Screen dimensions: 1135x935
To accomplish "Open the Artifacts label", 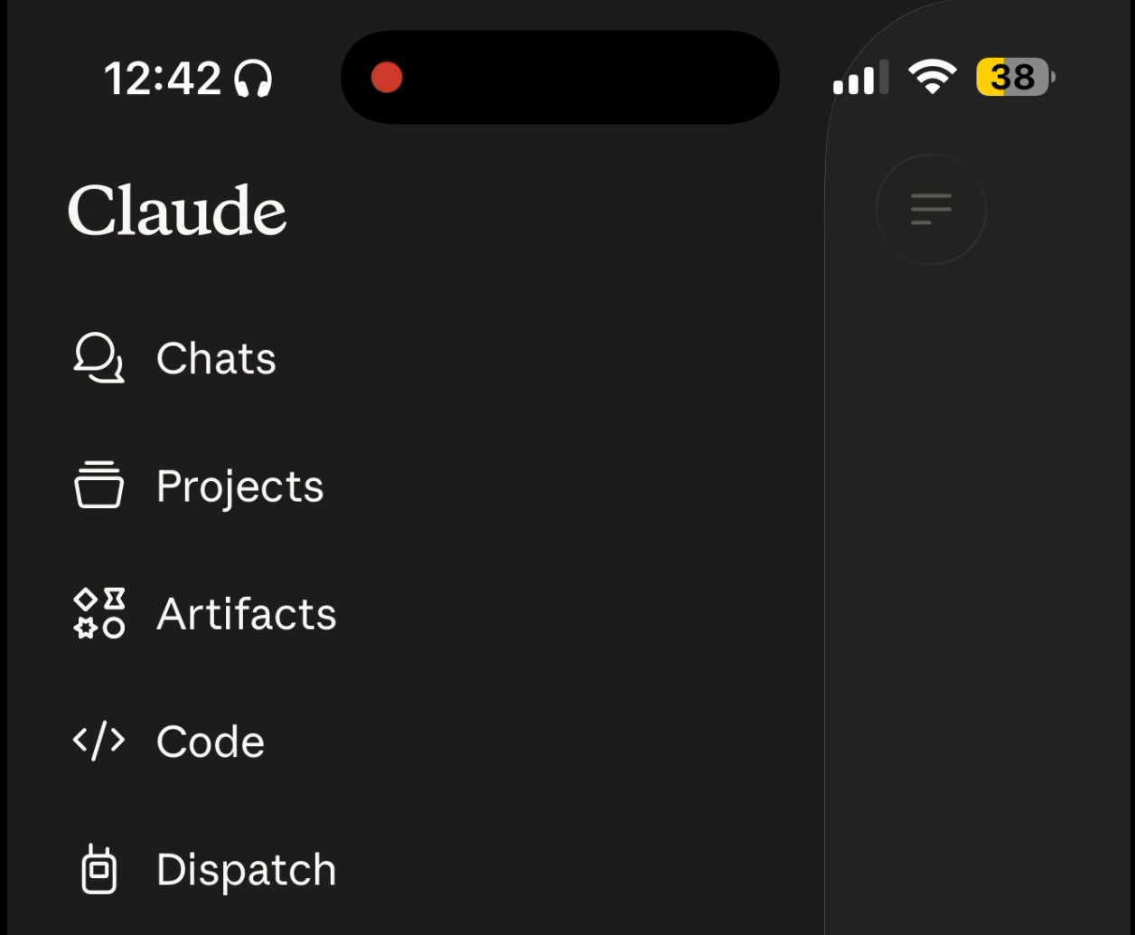I will pos(246,615).
